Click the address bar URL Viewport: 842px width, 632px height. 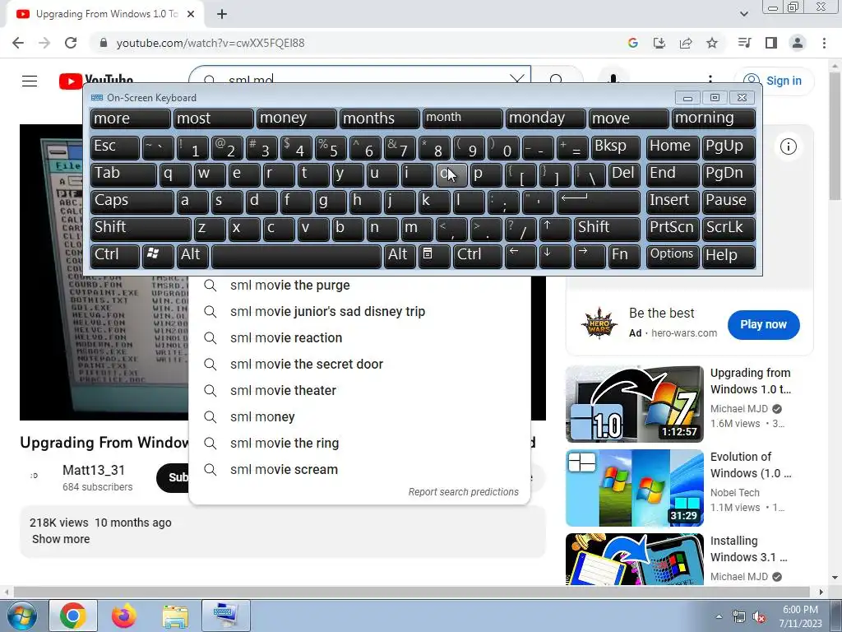coord(210,43)
